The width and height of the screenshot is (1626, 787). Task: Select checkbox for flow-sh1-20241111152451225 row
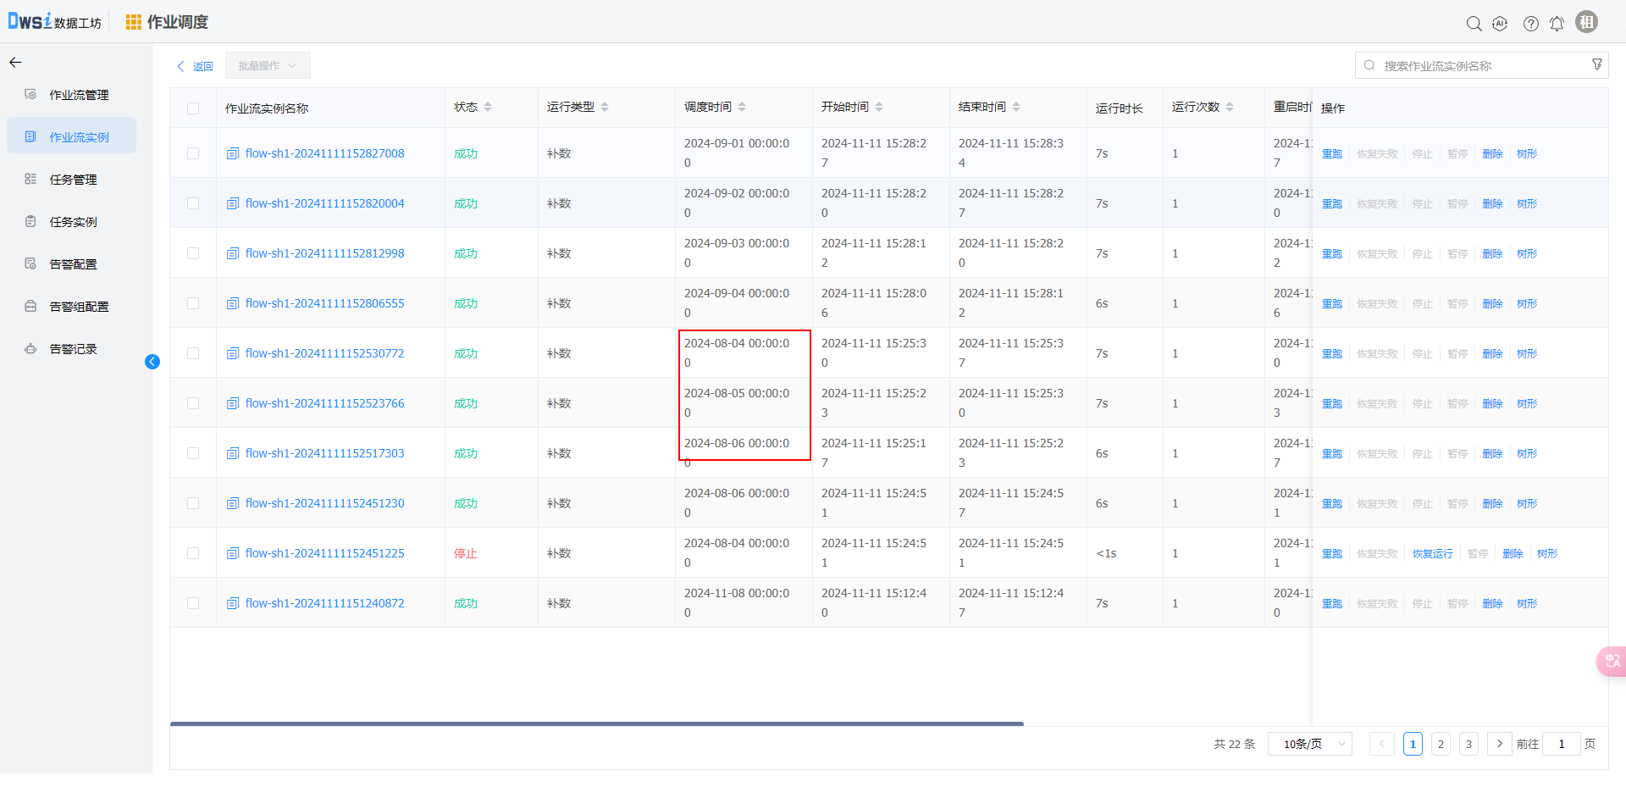pyautogui.click(x=193, y=553)
